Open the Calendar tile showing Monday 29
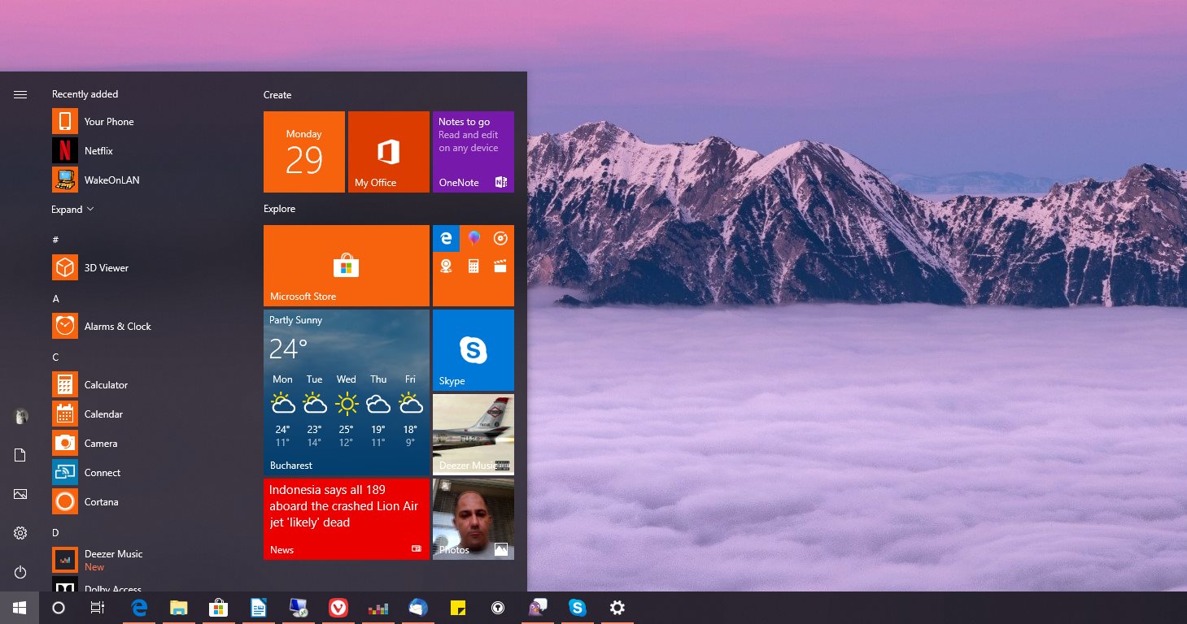 (304, 152)
